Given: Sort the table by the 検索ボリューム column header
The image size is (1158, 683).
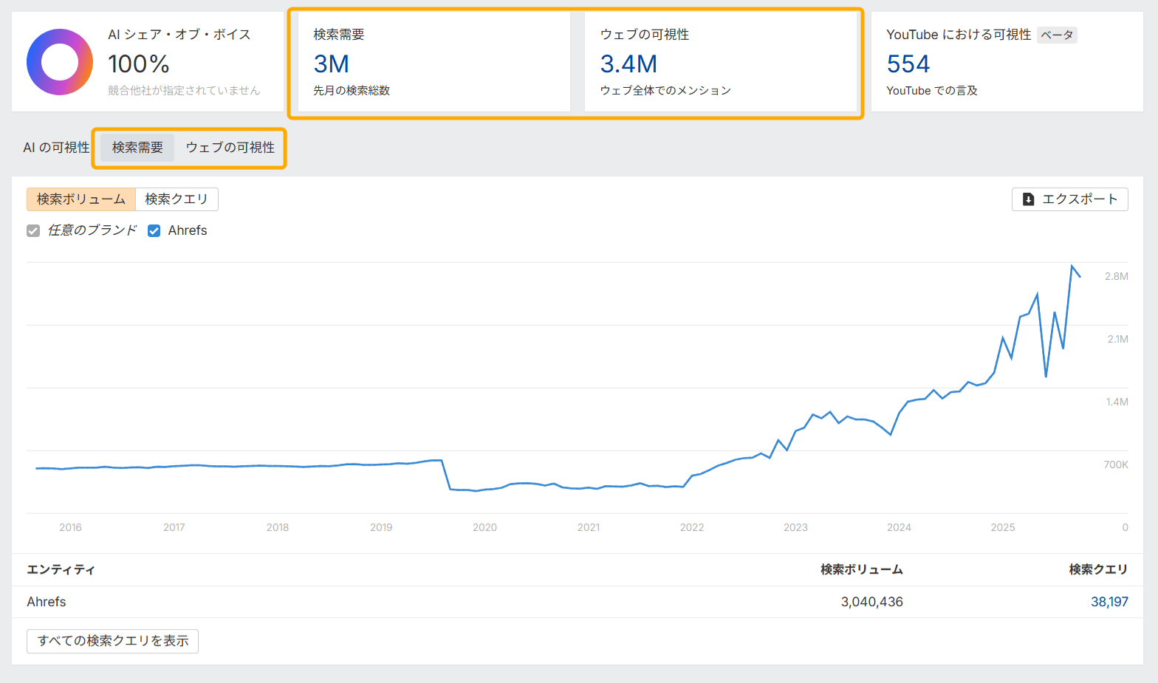Looking at the screenshot, I should (861, 569).
